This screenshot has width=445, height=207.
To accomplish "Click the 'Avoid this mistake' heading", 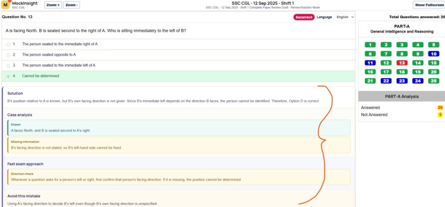I will pyautogui.click(x=24, y=196).
